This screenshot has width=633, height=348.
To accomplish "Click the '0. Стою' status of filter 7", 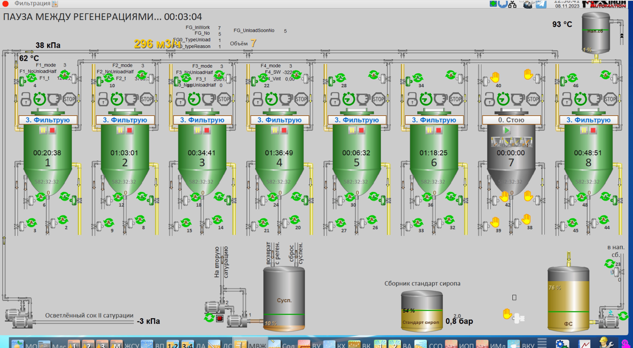I will [511, 120].
